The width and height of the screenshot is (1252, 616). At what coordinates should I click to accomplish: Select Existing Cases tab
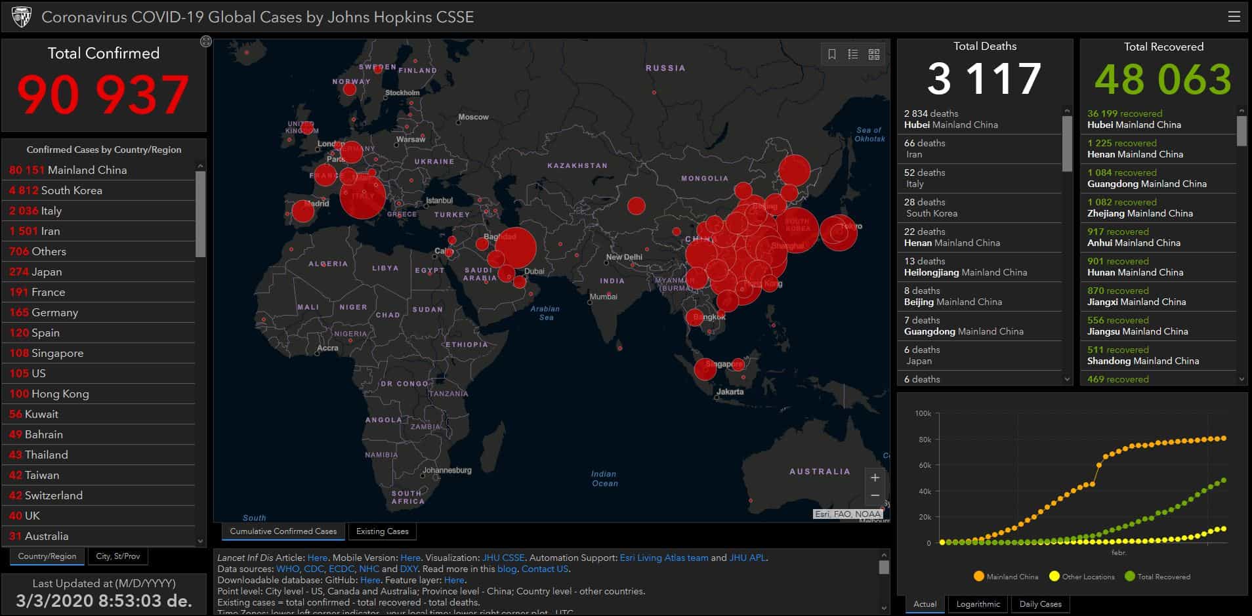click(x=382, y=531)
